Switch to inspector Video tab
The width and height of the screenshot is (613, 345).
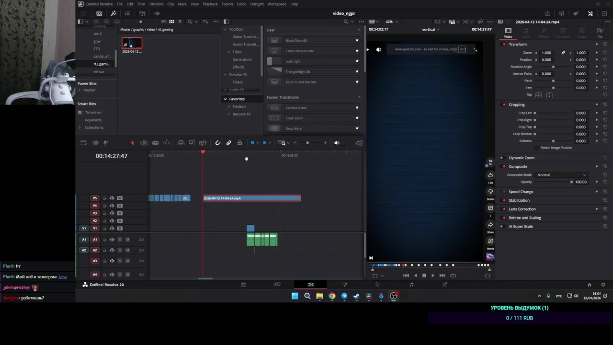508,33
